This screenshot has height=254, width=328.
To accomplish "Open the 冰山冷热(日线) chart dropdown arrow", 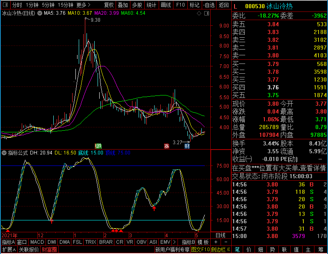I will coord(39,13).
